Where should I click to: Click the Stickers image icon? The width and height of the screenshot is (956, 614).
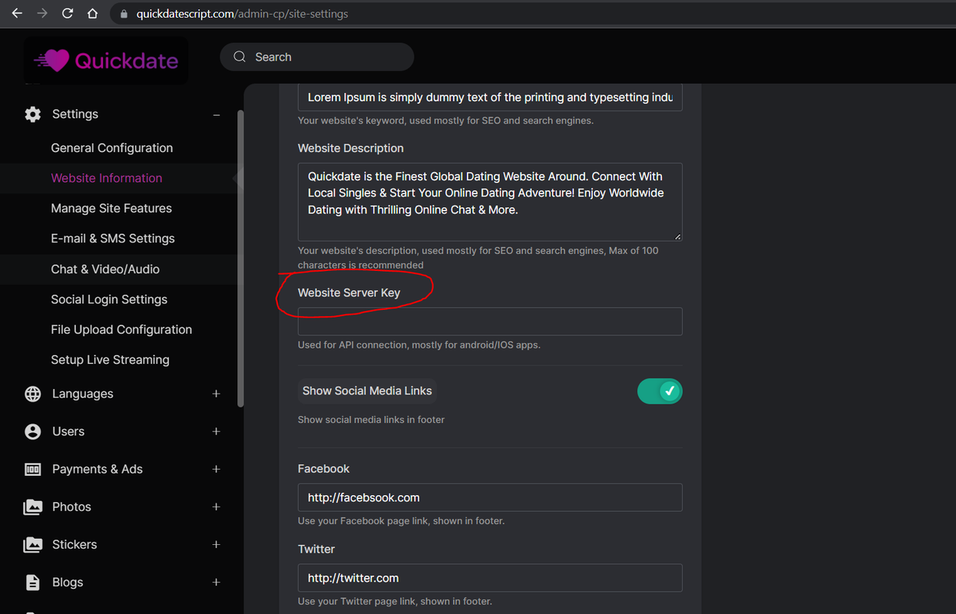click(32, 544)
